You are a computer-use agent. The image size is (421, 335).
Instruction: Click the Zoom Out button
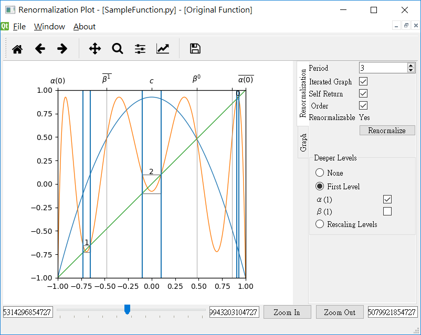tap(340, 312)
